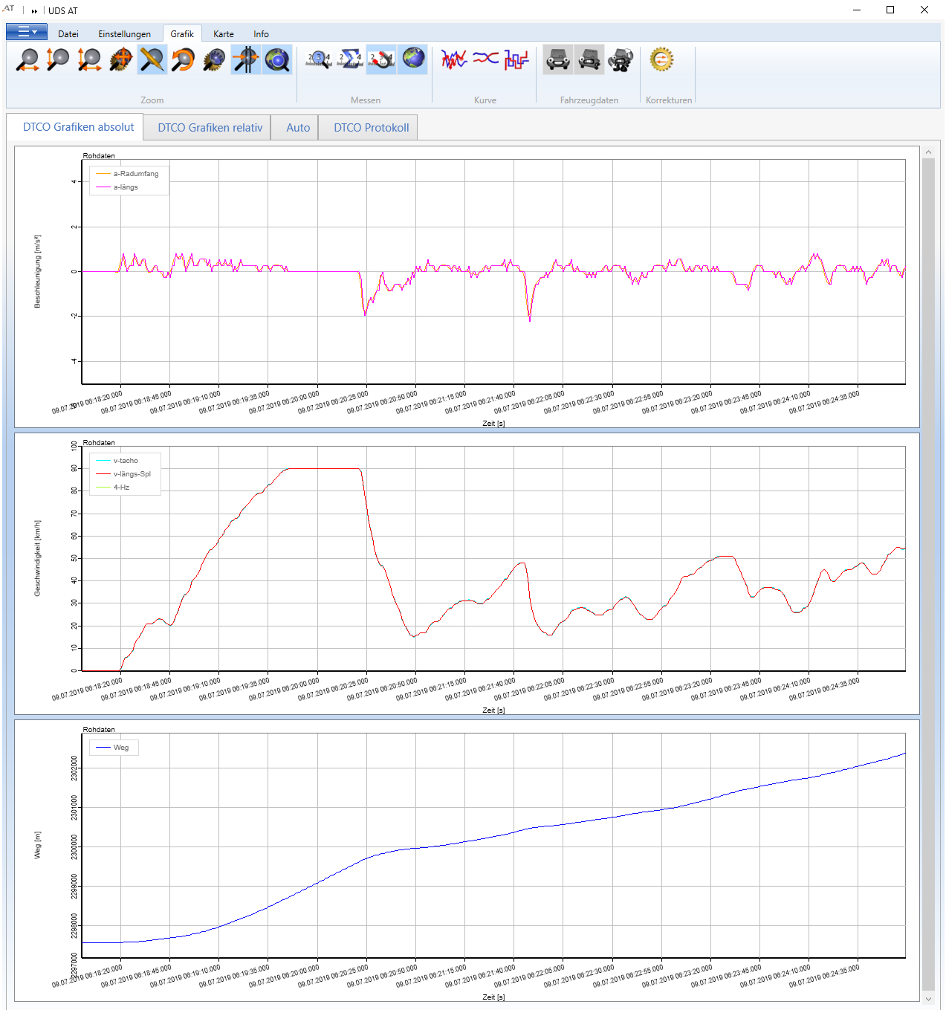Click the horizontal-arrow magnifier zoom icon
The height and width of the screenshot is (1010, 946).
(x=27, y=59)
